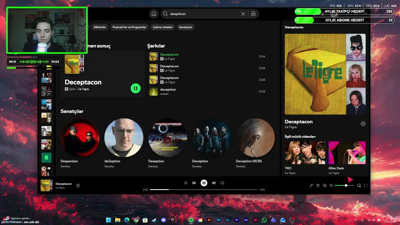The height and width of the screenshot is (225, 400).
Task: Open the top result title 'Deceptacon'
Action: 83,82
